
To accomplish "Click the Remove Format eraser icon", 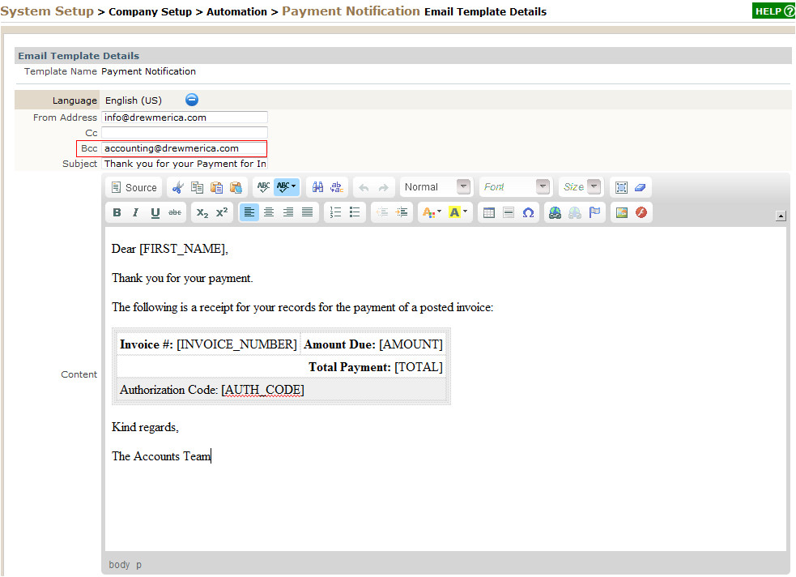I will (x=641, y=187).
